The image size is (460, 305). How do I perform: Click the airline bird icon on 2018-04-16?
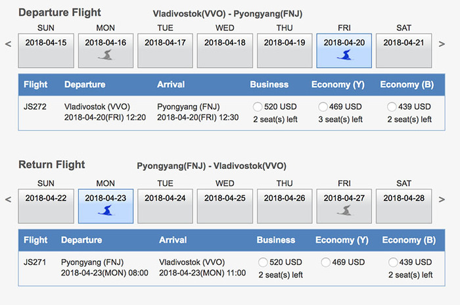[106, 57]
